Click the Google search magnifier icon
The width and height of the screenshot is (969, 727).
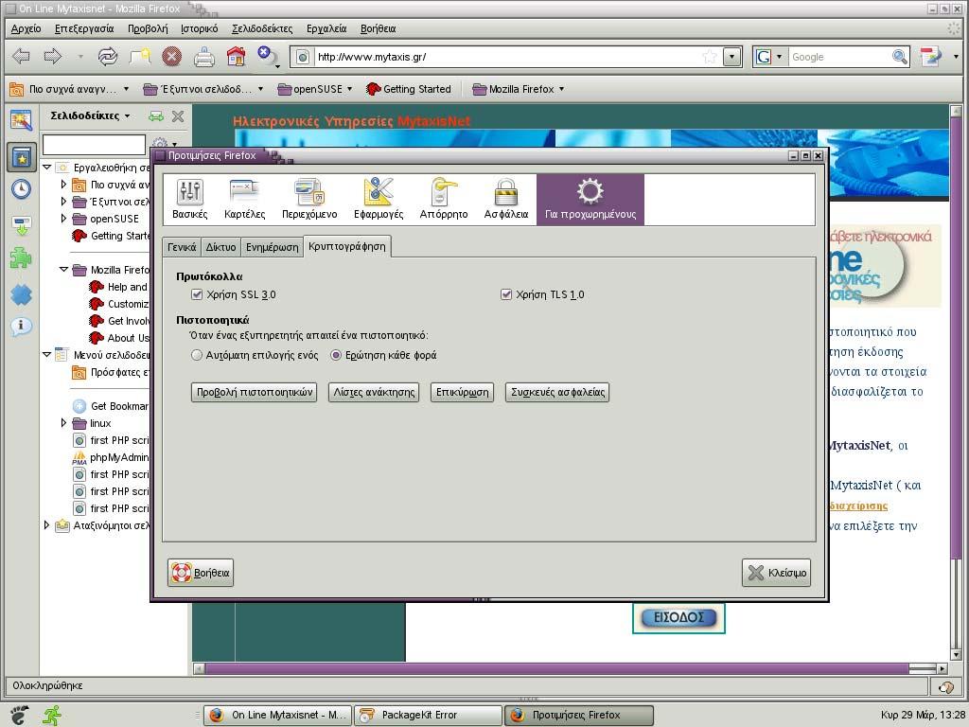point(900,57)
